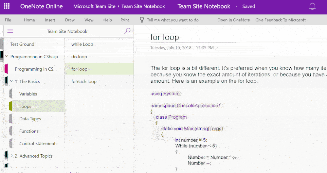
Task: Open the Variables section
Action: tap(28, 94)
